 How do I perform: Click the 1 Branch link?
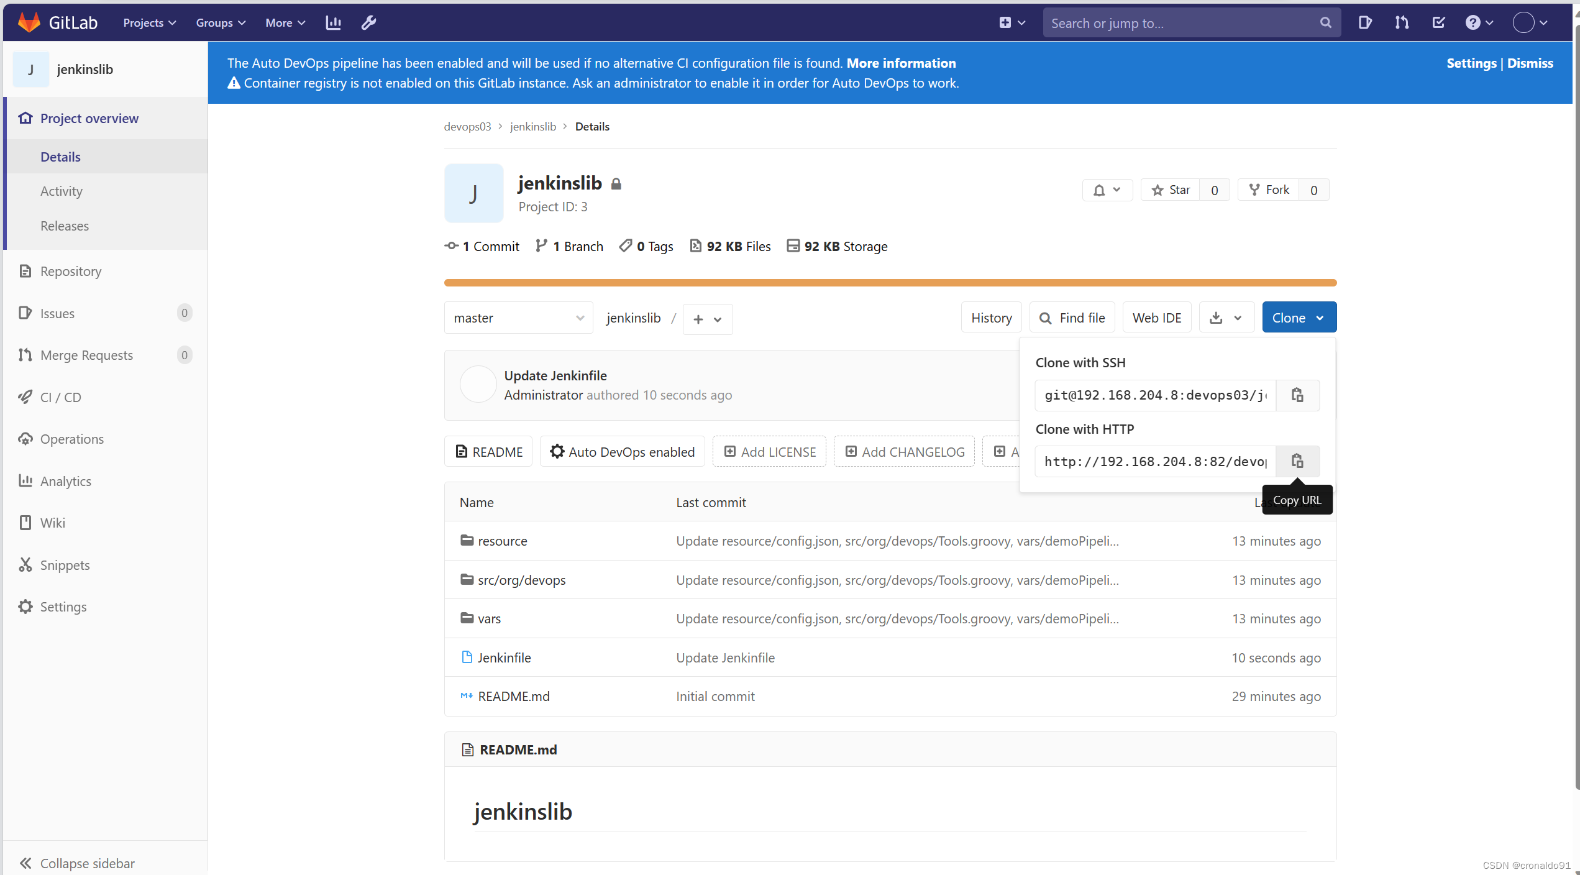click(x=569, y=246)
